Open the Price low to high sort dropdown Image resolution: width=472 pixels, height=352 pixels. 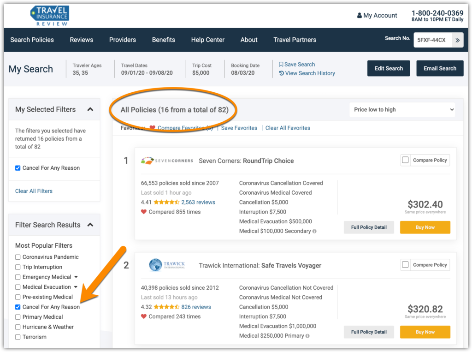(x=402, y=110)
